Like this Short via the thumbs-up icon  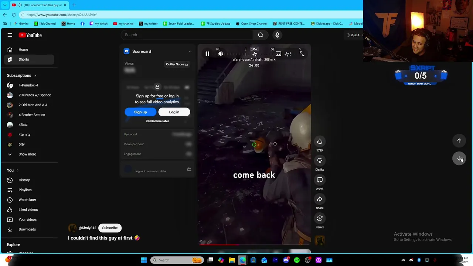320,141
